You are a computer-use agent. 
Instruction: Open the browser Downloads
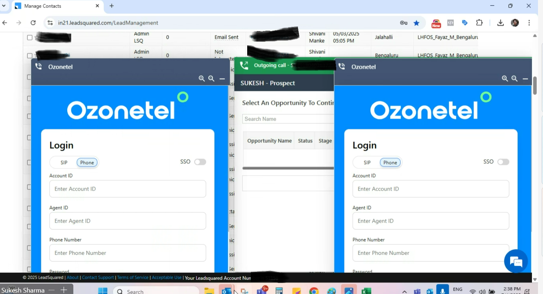point(500,23)
